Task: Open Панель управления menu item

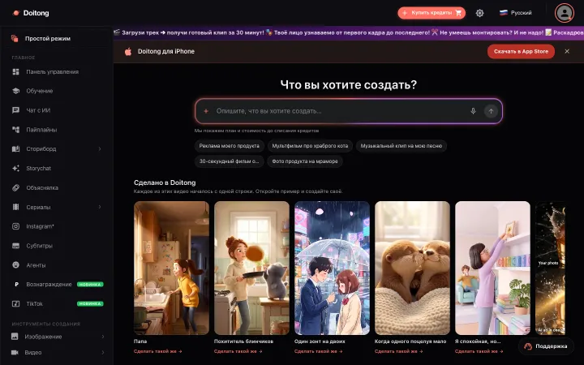Action: click(58, 72)
